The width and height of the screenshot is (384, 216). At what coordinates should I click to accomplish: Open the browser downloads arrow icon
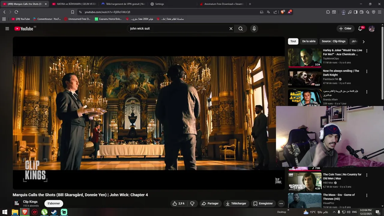click(343, 12)
